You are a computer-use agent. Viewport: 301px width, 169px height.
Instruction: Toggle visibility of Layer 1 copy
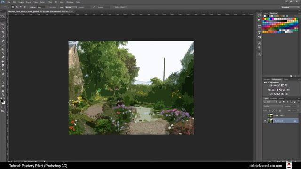[265, 115]
